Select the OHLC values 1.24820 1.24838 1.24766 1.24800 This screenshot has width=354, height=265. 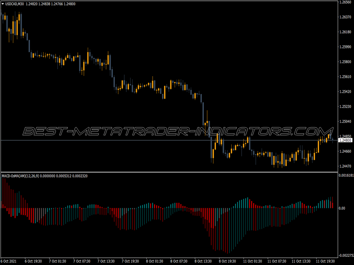pyautogui.click(x=51, y=4)
